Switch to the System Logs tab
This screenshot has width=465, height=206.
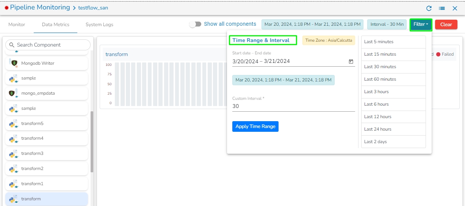pyautogui.click(x=99, y=24)
